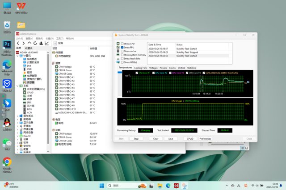The width and height of the screenshot is (286, 190).
Task: Click the Windows Start button on taskbar
Action: coord(101,185)
